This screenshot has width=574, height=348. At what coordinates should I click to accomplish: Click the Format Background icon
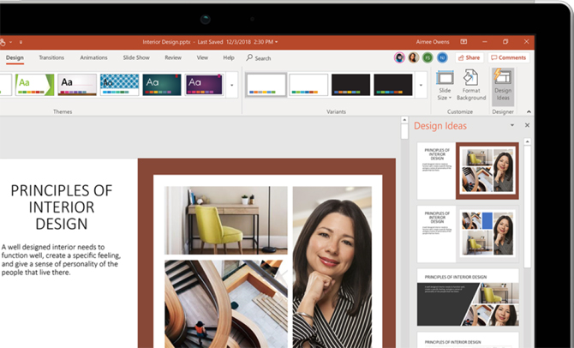click(470, 86)
